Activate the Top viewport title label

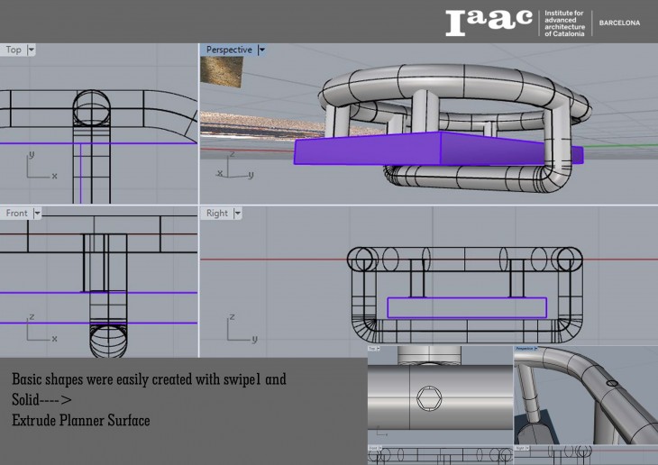click(14, 50)
